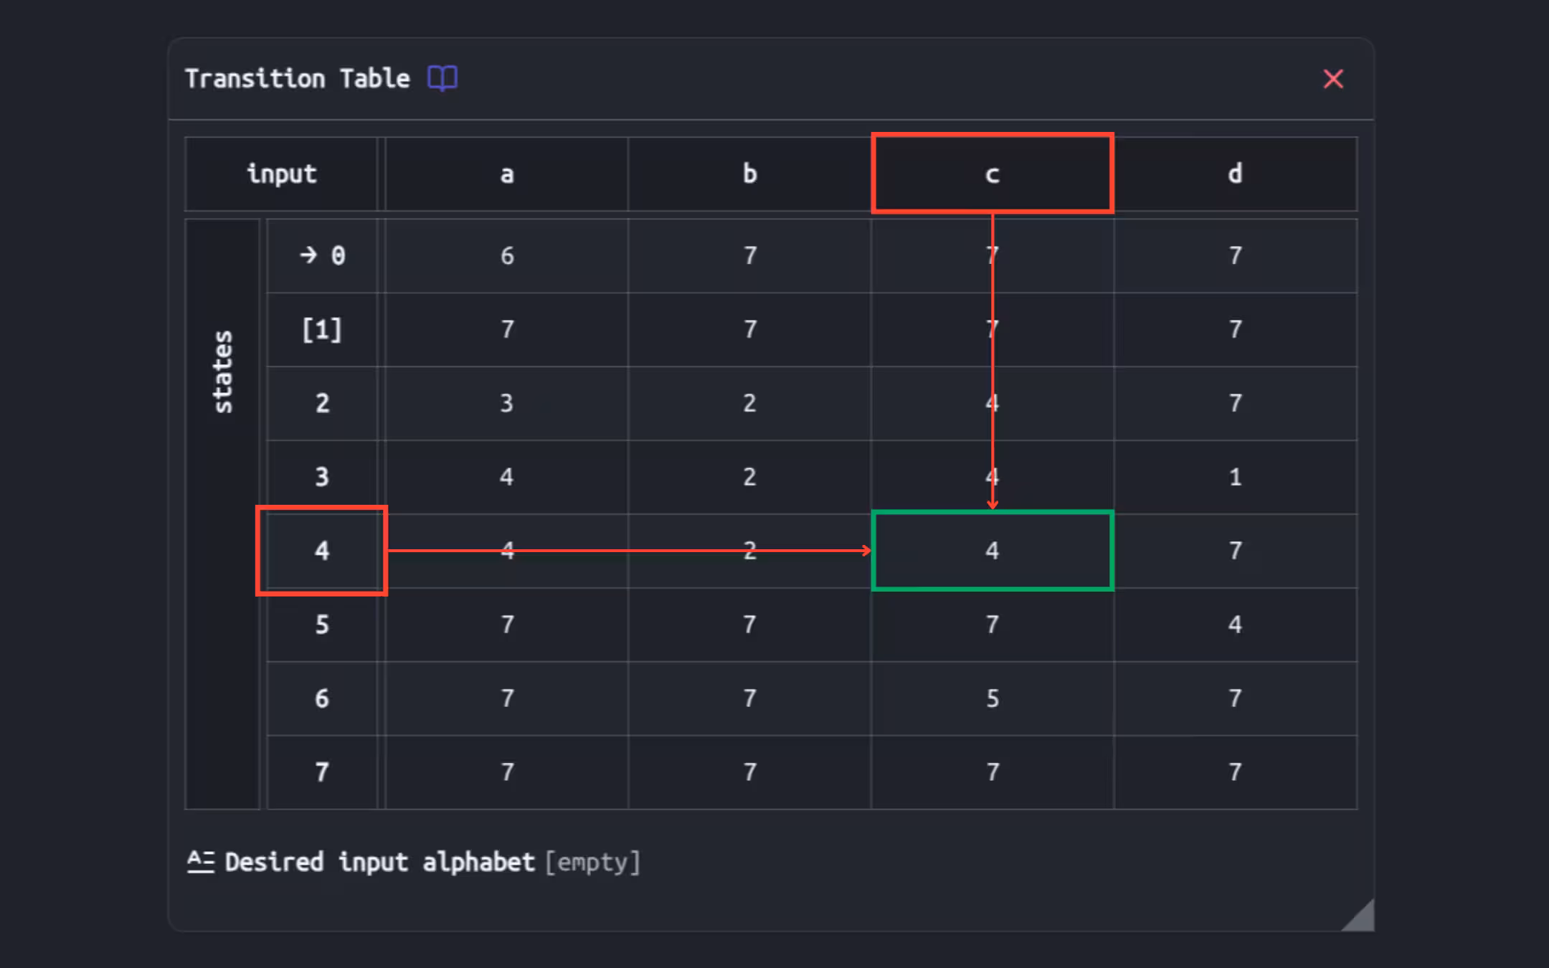The image size is (1549, 968).
Task: Click cell for state [1] on input b
Action: coord(749,329)
